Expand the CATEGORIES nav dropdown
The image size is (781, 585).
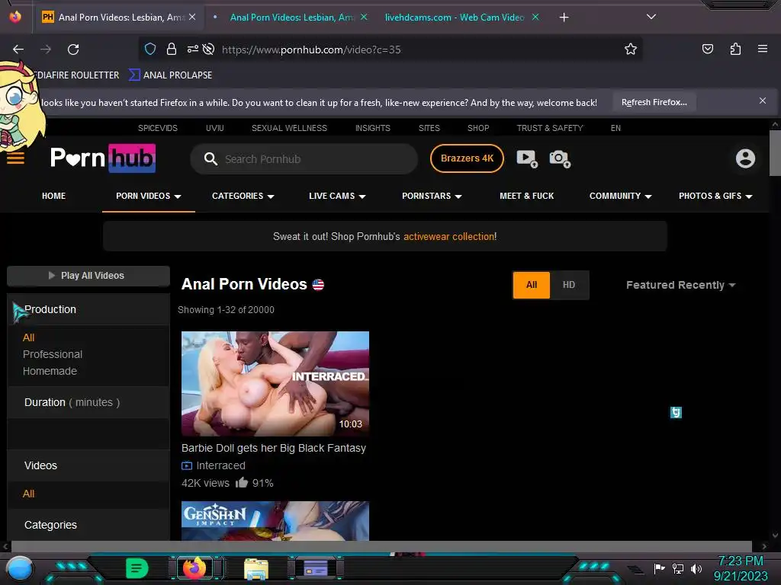(x=243, y=196)
